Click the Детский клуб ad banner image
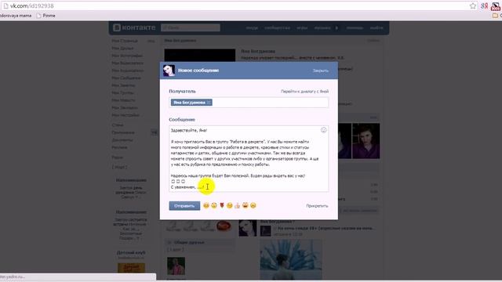Image resolution: width=502 pixels, height=282 pixels. [x=131, y=268]
